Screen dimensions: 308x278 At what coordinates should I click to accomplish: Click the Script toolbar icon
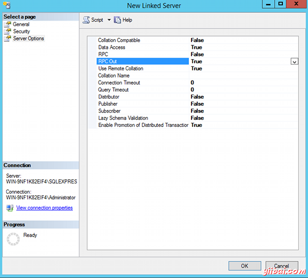coord(86,20)
